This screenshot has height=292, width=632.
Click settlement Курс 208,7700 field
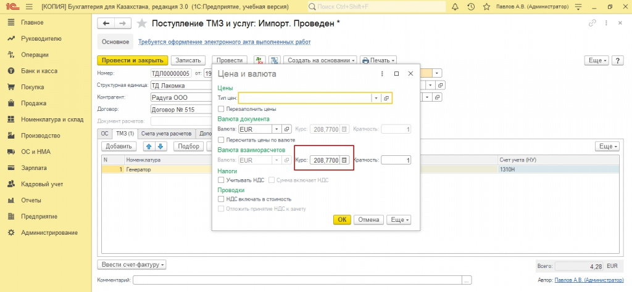tap(325, 160)
